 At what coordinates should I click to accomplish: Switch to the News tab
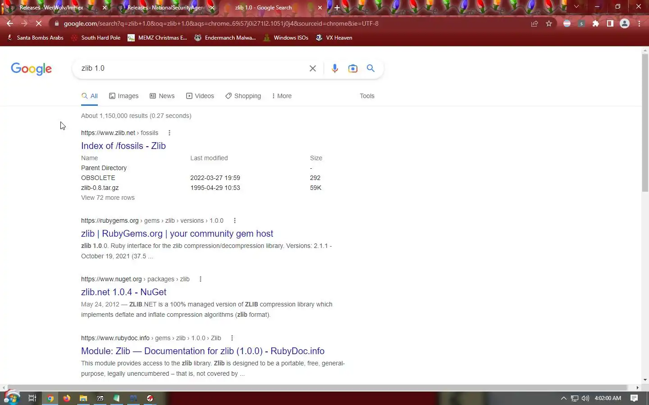coord(162,96)
